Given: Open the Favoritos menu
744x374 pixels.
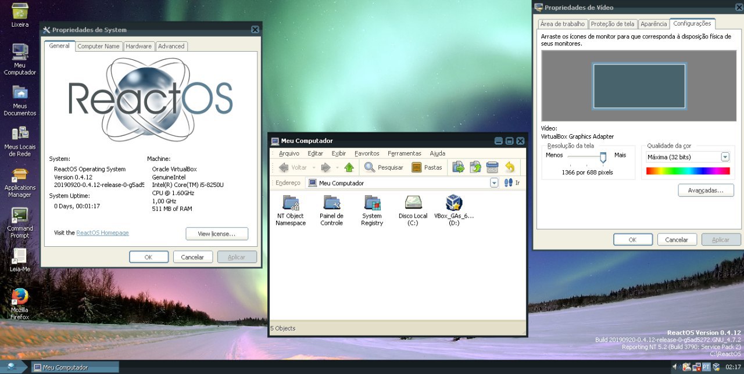Looking at the screenshot, I should pyautogui.click(x=367, y=153).
